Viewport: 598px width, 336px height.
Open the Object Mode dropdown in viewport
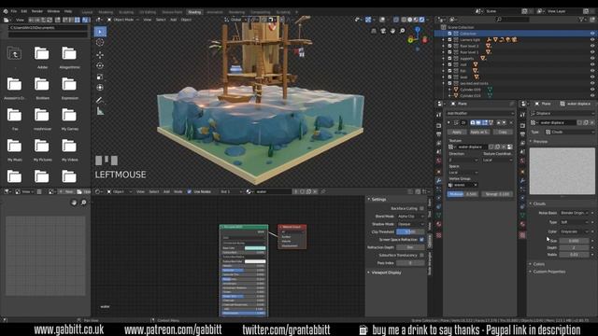point(122,20)
